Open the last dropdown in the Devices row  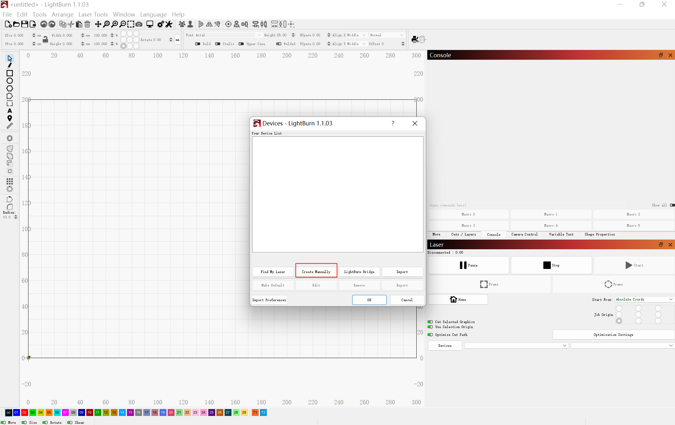(x=622, y=346)
